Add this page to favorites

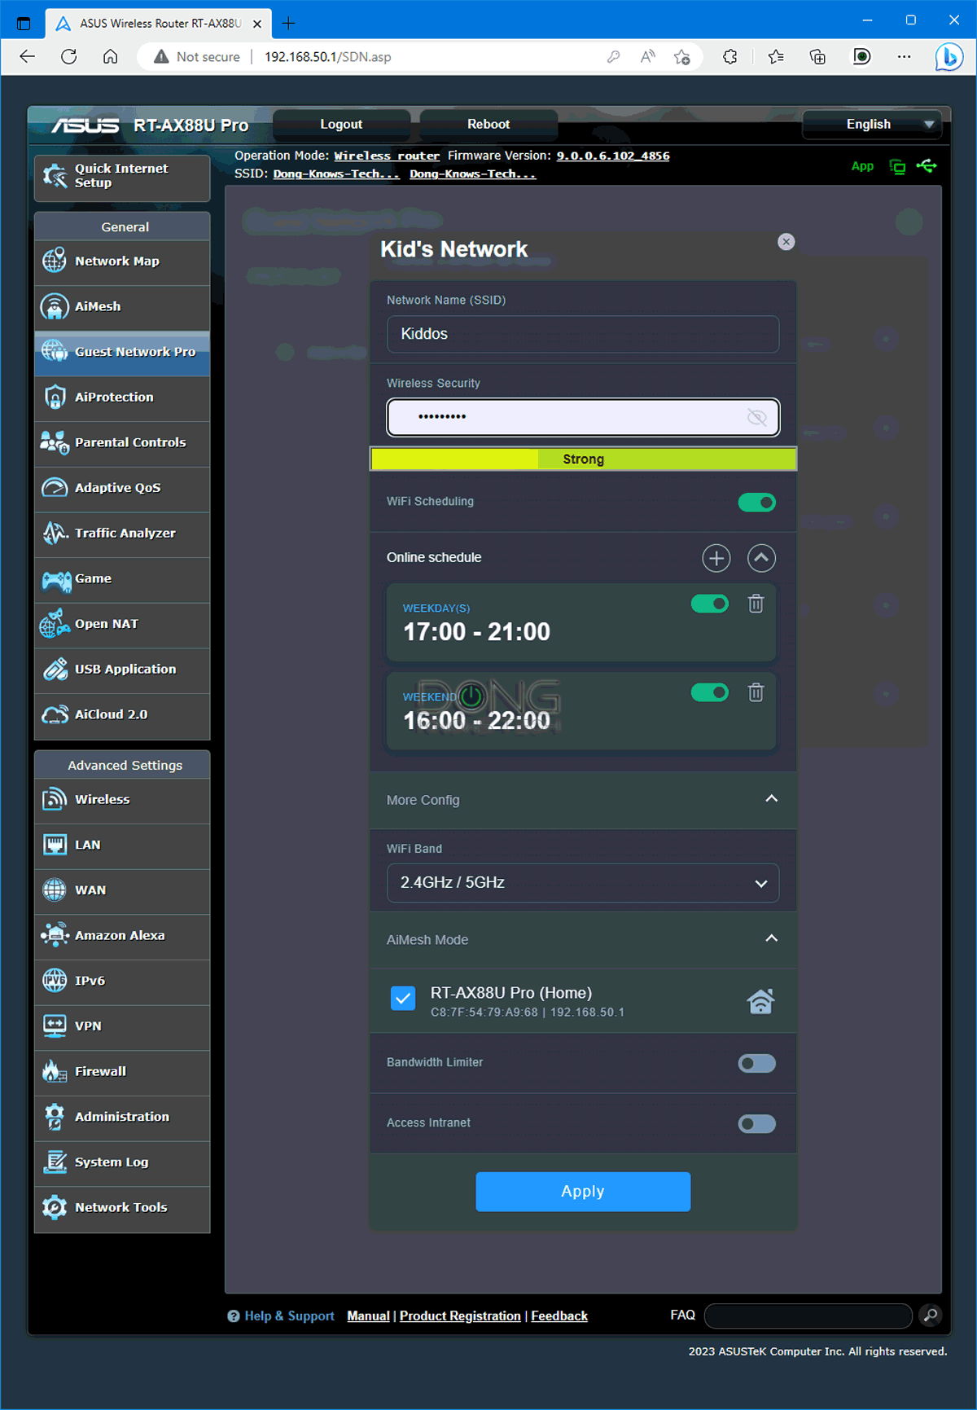coord(682,56)
